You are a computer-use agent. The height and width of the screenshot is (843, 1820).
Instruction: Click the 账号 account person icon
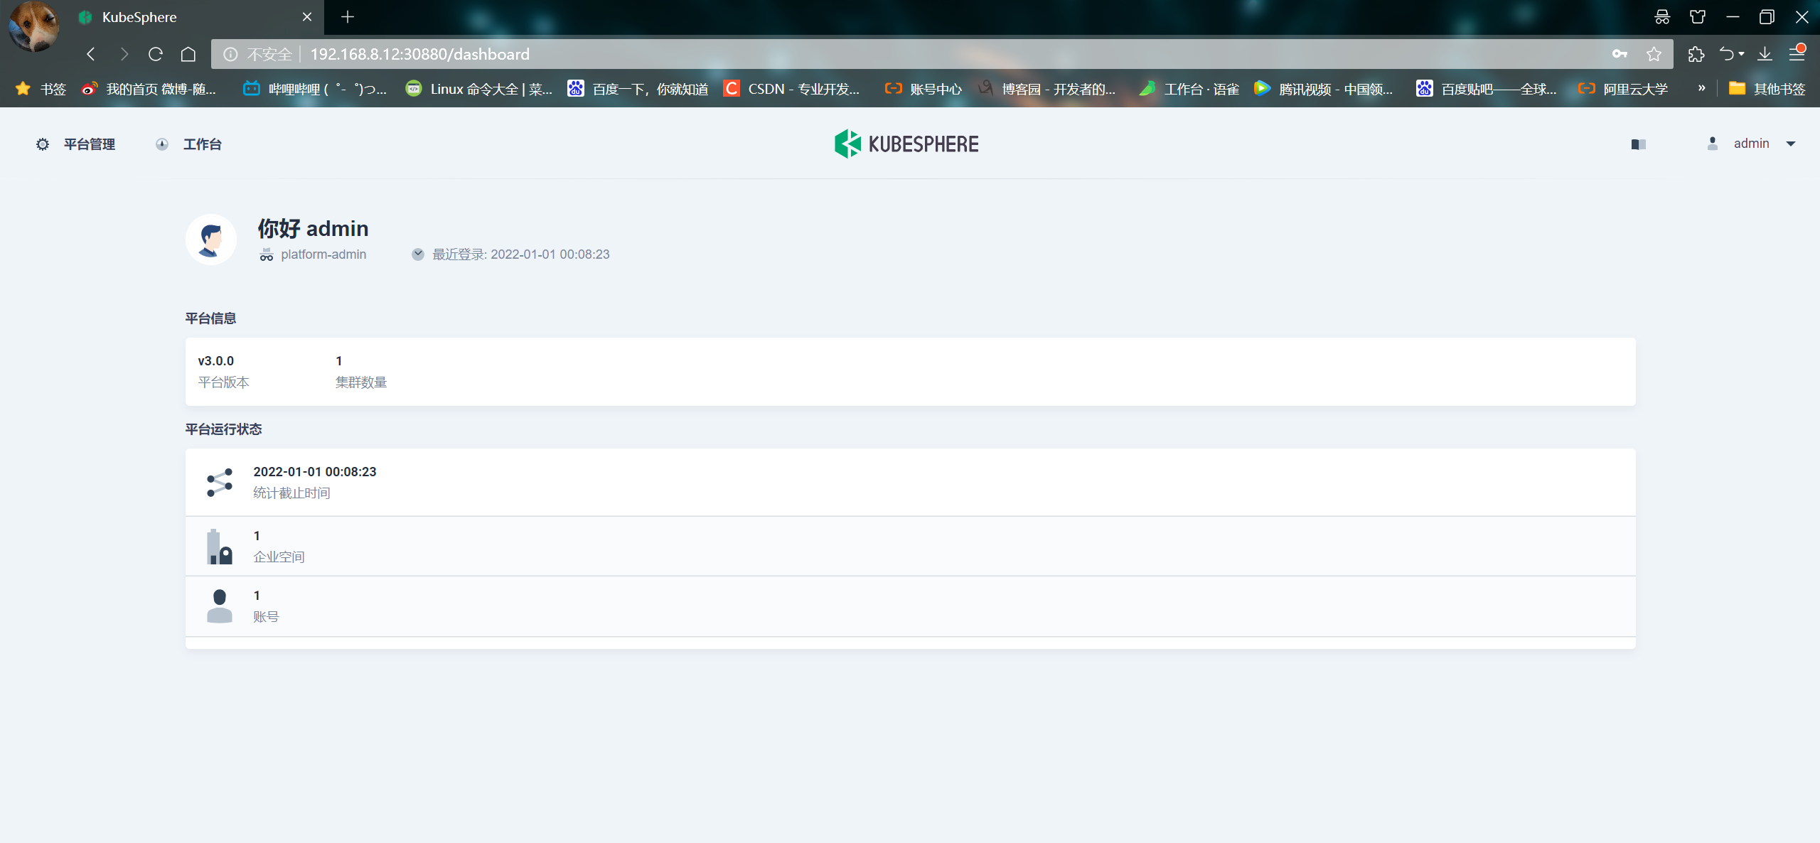pyautogui.click(x=220, y=606)
